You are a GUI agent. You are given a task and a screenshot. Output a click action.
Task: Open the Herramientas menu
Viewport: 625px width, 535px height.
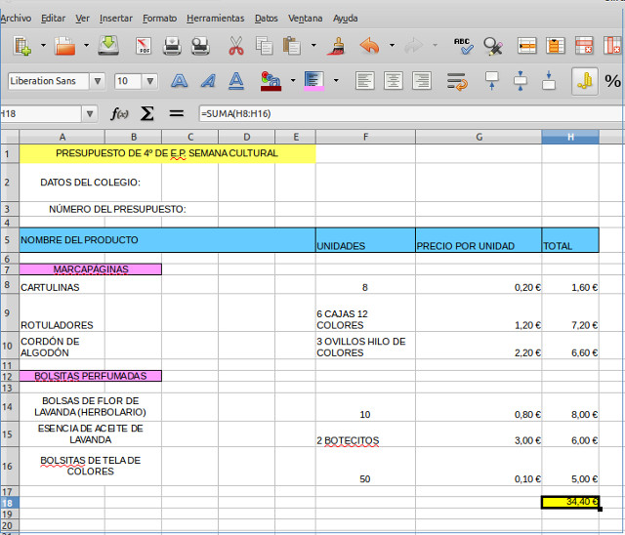(x=215, y=19)
